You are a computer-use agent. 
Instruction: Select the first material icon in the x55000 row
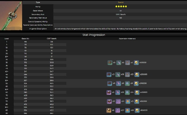[x=109, y=101]
